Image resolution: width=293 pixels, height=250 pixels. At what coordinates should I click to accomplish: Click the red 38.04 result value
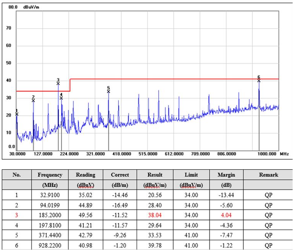click(155, 215)
